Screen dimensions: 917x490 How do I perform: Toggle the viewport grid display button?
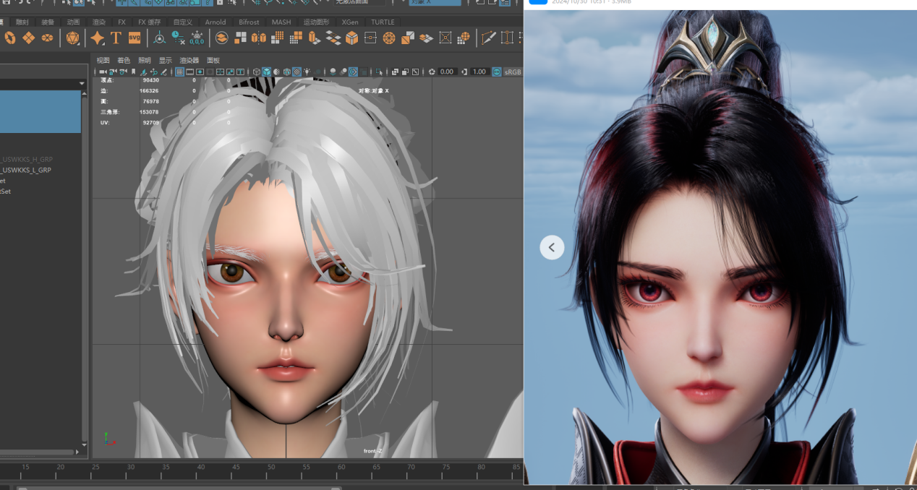point(179,72)
